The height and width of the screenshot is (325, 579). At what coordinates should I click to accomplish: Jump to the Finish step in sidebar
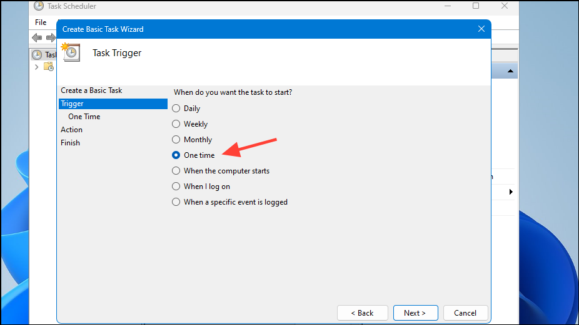(x=70, y=143)
